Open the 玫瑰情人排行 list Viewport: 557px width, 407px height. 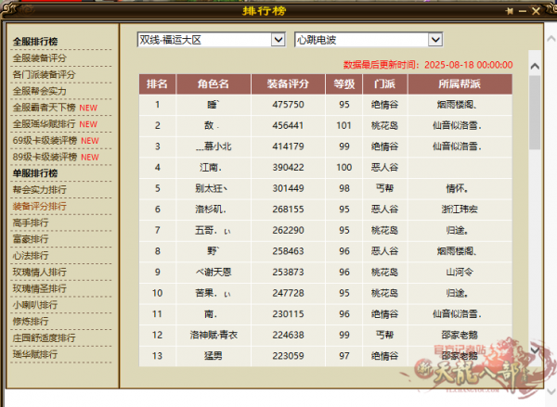pyautogui.click(x=40, y=273)
